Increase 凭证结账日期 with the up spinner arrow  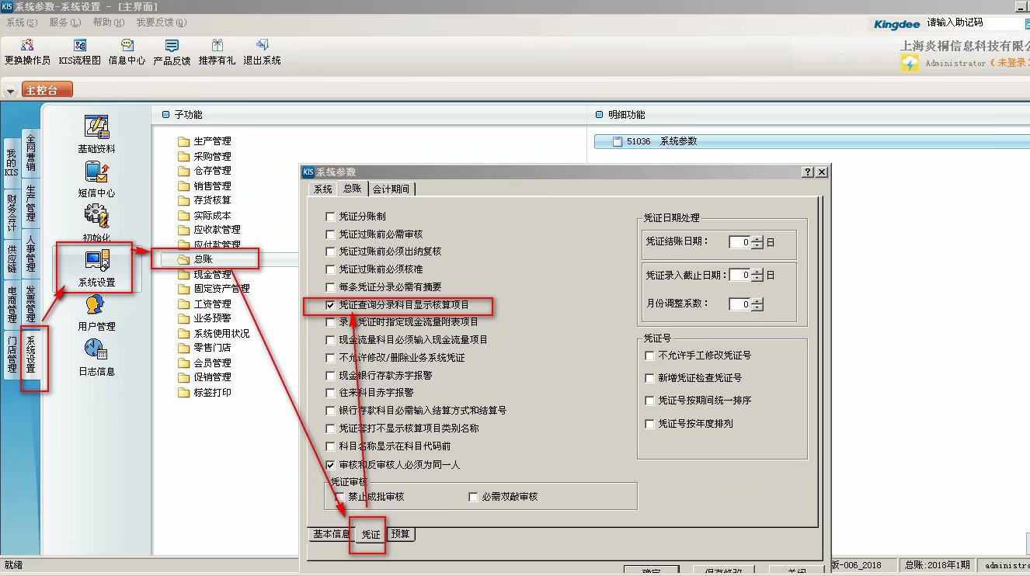coord(757,238)
